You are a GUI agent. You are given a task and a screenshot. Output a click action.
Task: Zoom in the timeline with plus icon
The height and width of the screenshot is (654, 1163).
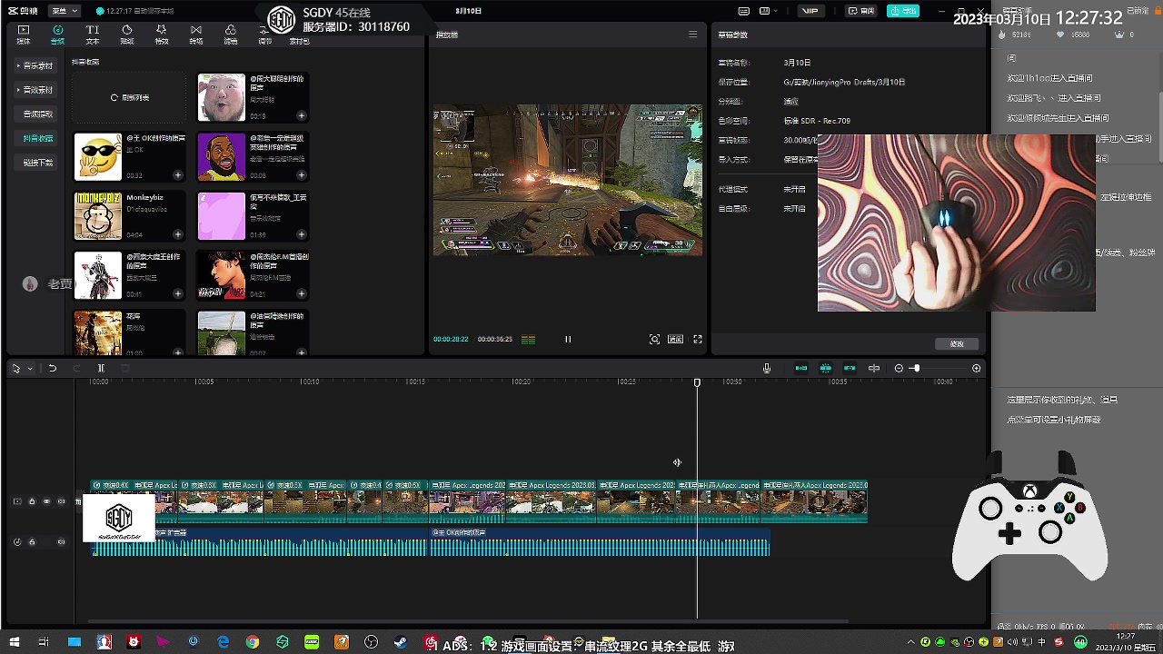[x=977, y=368]
